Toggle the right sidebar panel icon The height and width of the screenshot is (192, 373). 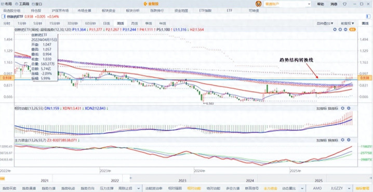pyautogui.click(x=369, y=17)
